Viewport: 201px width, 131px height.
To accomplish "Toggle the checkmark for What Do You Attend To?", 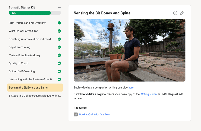I will point(59,31).
